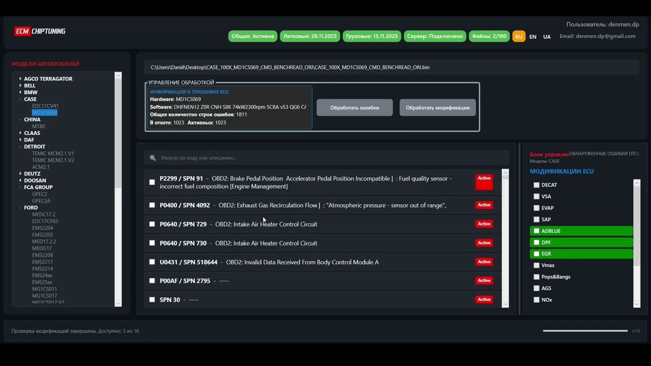Tick the AGS modification checkbox
Viewport: 651px width, 366px height.
[x=536, y=288]
